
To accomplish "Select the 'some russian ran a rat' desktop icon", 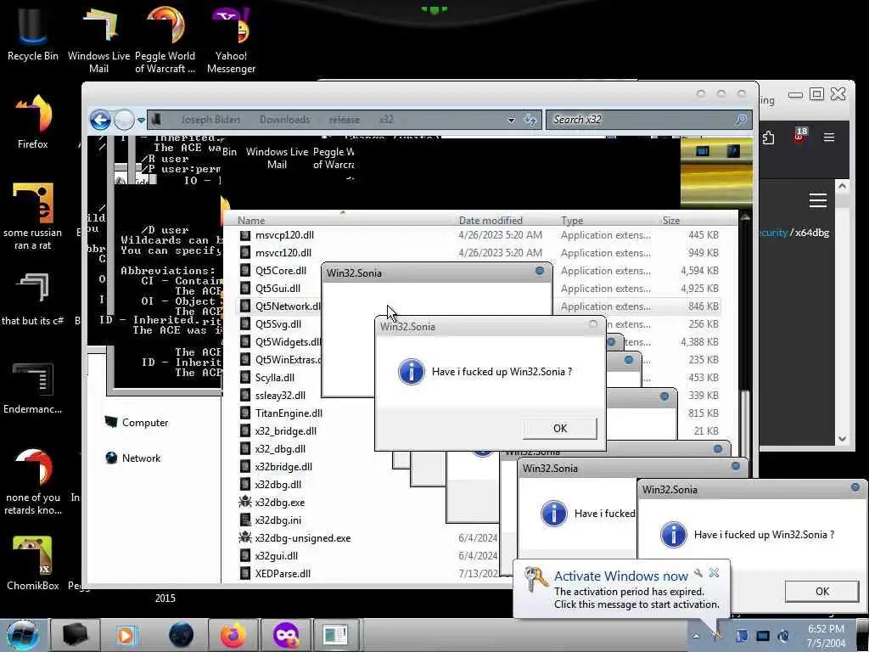I will (33, 216).
